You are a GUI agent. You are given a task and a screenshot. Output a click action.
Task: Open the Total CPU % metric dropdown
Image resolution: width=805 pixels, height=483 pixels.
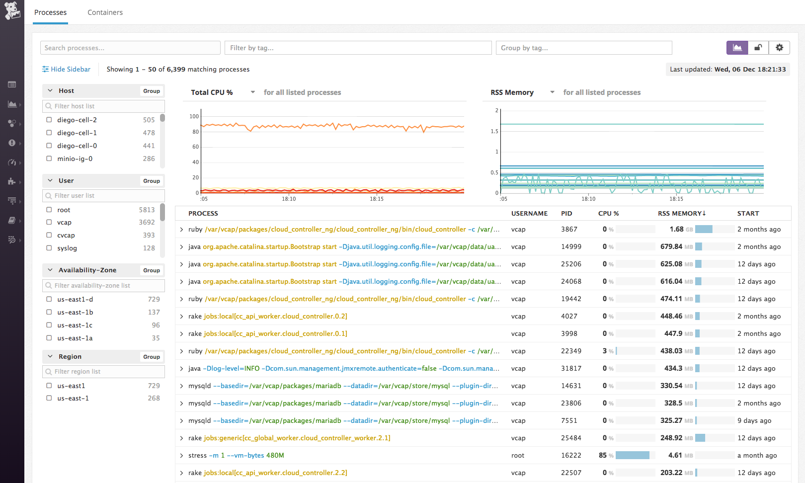pos(252,92)
